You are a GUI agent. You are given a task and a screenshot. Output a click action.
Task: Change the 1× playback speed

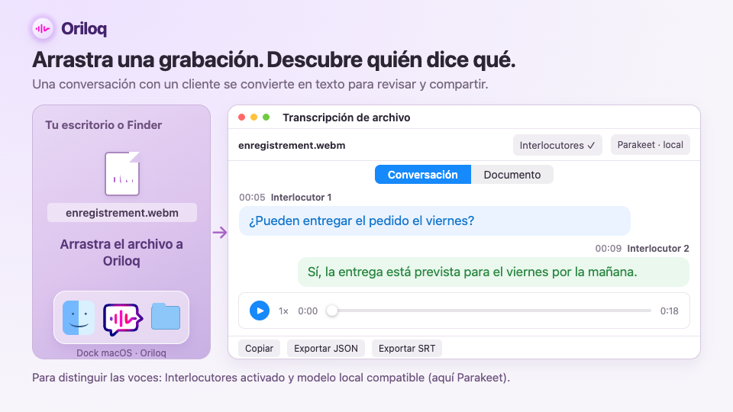click(283, 311)
